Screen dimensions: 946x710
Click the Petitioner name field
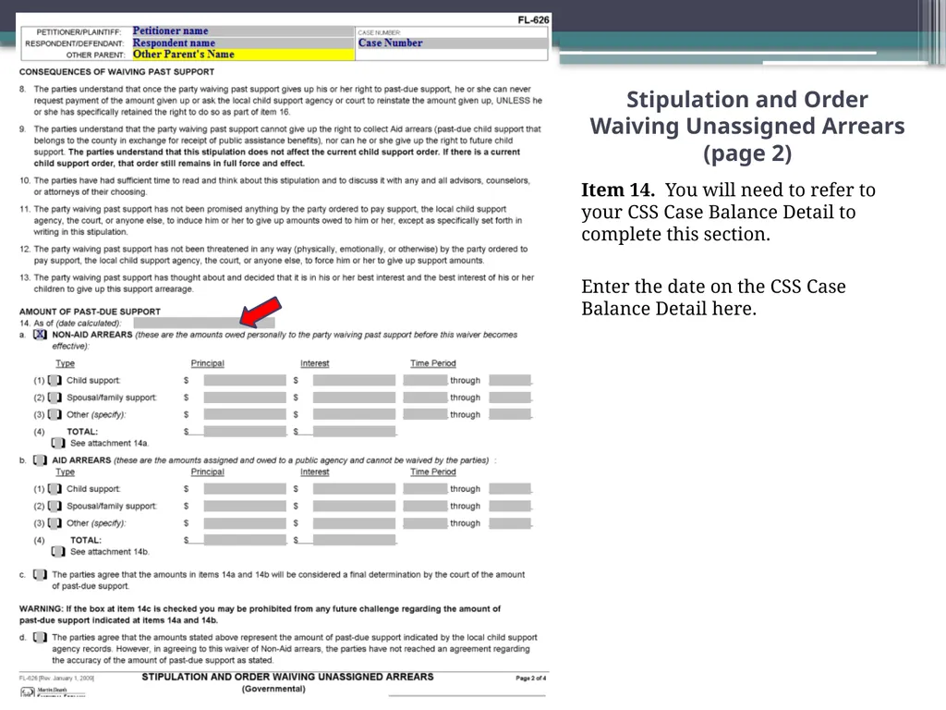click(x=243, y=31)
